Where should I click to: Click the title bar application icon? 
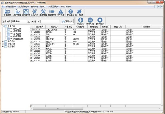[x=3, y=2]
